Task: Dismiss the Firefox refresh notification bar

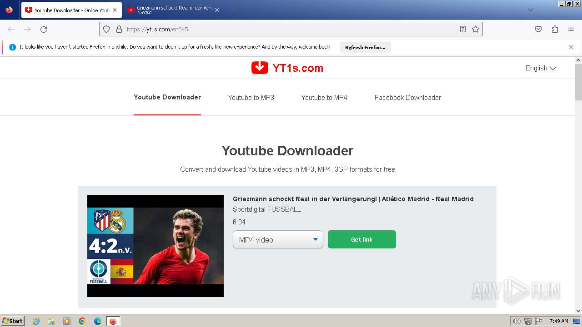Action: coord(571,47)
